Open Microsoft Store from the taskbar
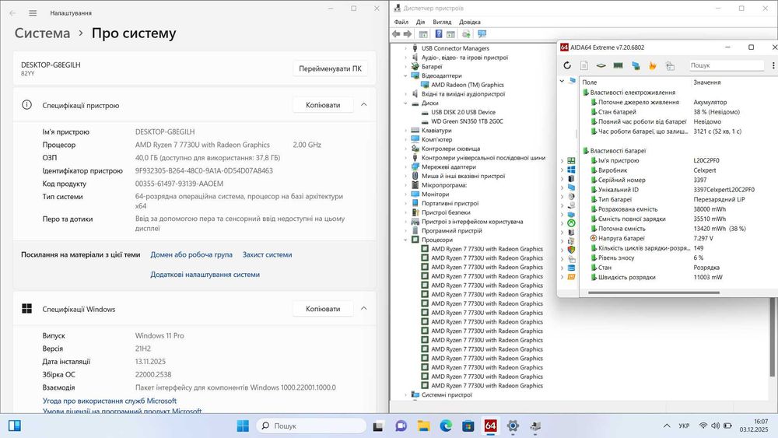 point(468,426)
